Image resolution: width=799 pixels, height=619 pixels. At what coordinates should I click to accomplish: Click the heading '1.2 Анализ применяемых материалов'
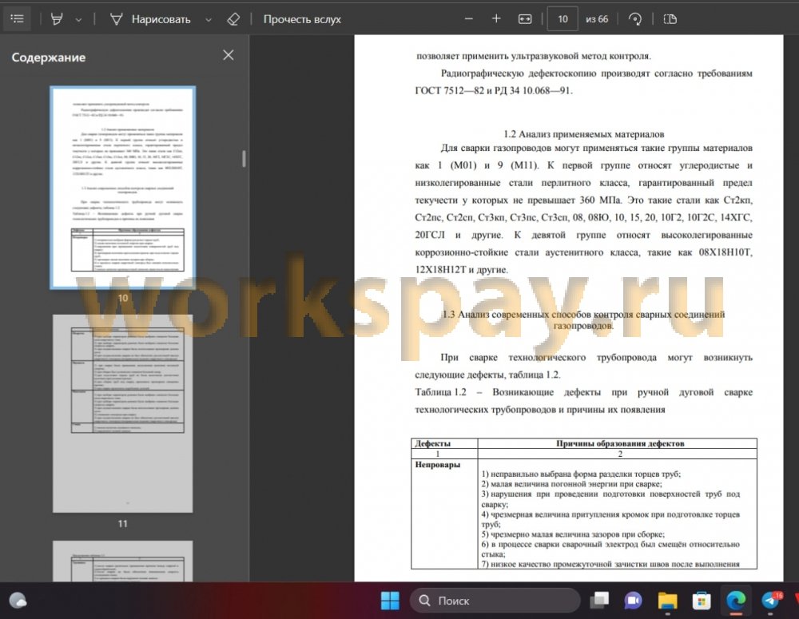tap(583, 134)
